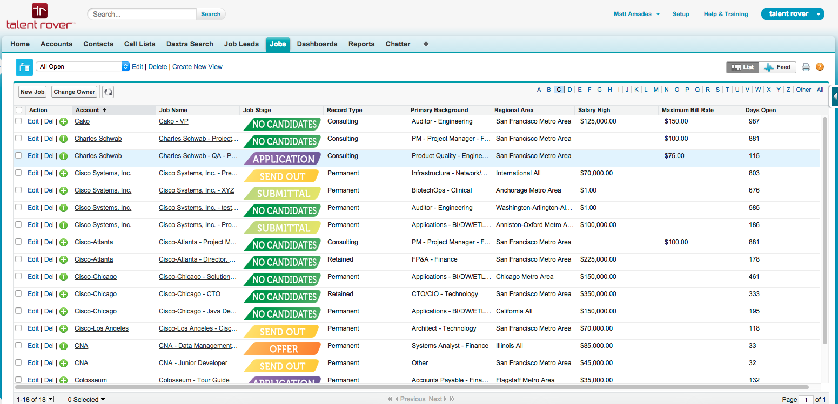Open the Daxtra Search tab
The image size is (838, 404).
coord(190,44)
